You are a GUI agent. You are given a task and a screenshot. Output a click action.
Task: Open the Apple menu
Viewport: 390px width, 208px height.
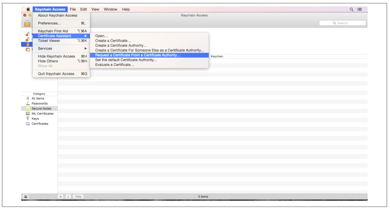click(28, 9)
